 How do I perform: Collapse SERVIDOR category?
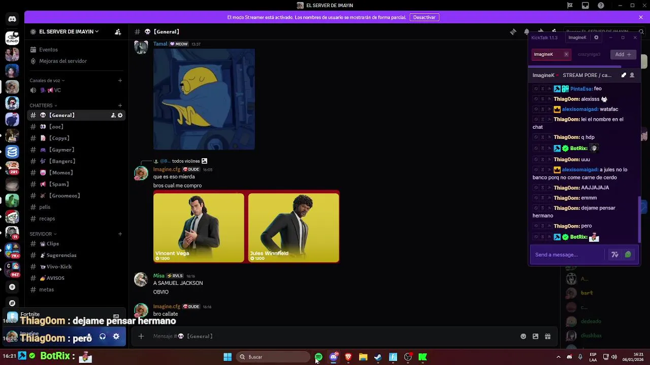43,234
